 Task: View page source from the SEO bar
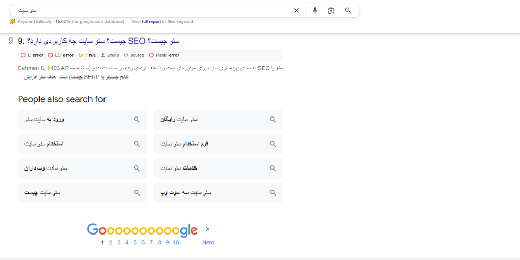[x=134, y=55]
